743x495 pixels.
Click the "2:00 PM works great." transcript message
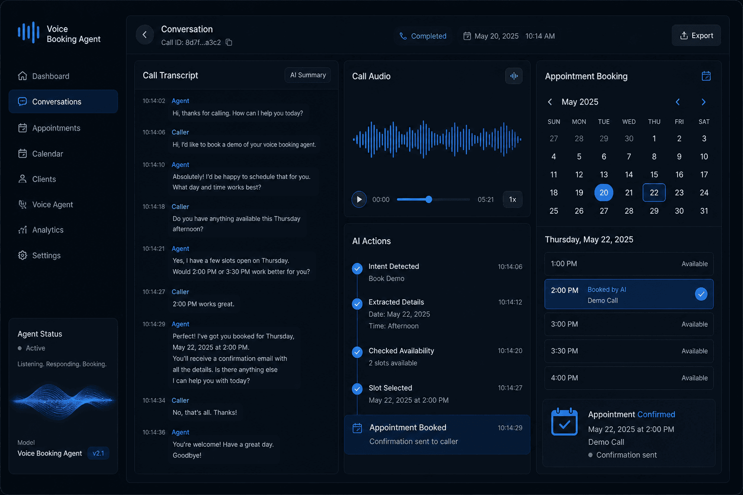point(204,304)
